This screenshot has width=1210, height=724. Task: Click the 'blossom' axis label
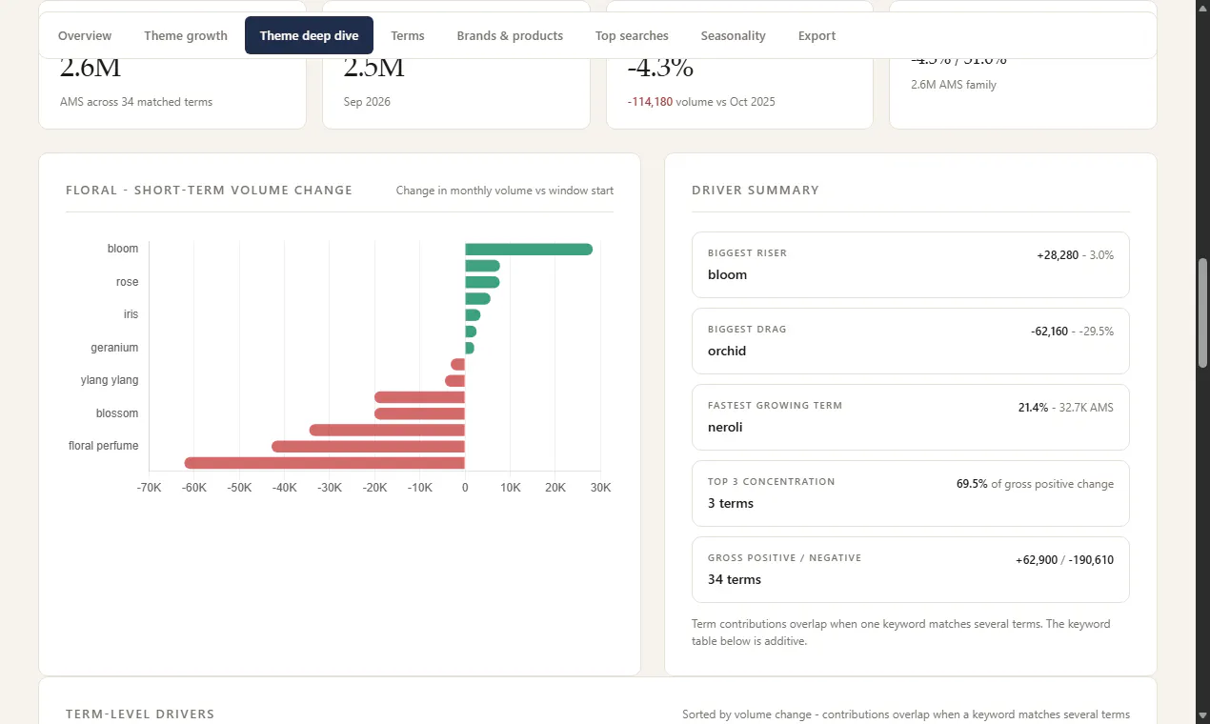pos(117,413)
